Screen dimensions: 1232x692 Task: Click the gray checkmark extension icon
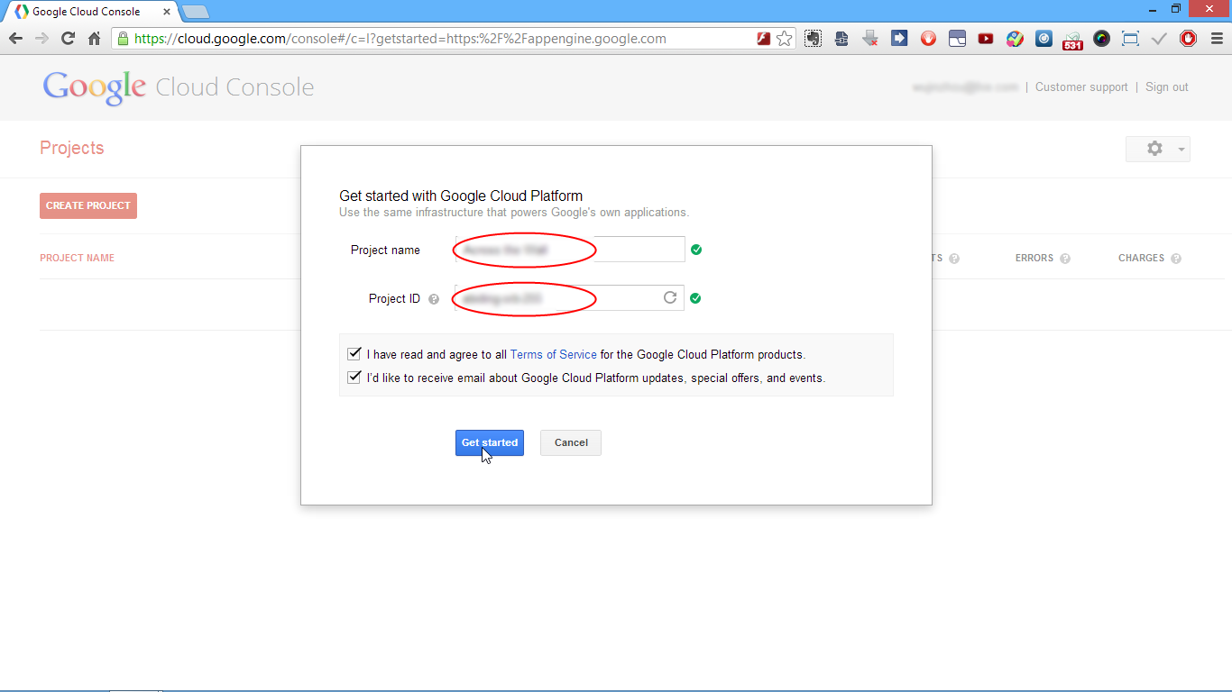[1159, 39]
